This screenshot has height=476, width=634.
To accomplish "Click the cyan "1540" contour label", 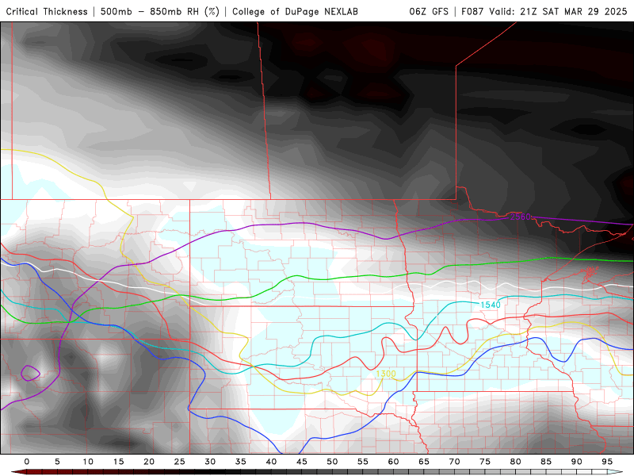I will click(491, 305).
